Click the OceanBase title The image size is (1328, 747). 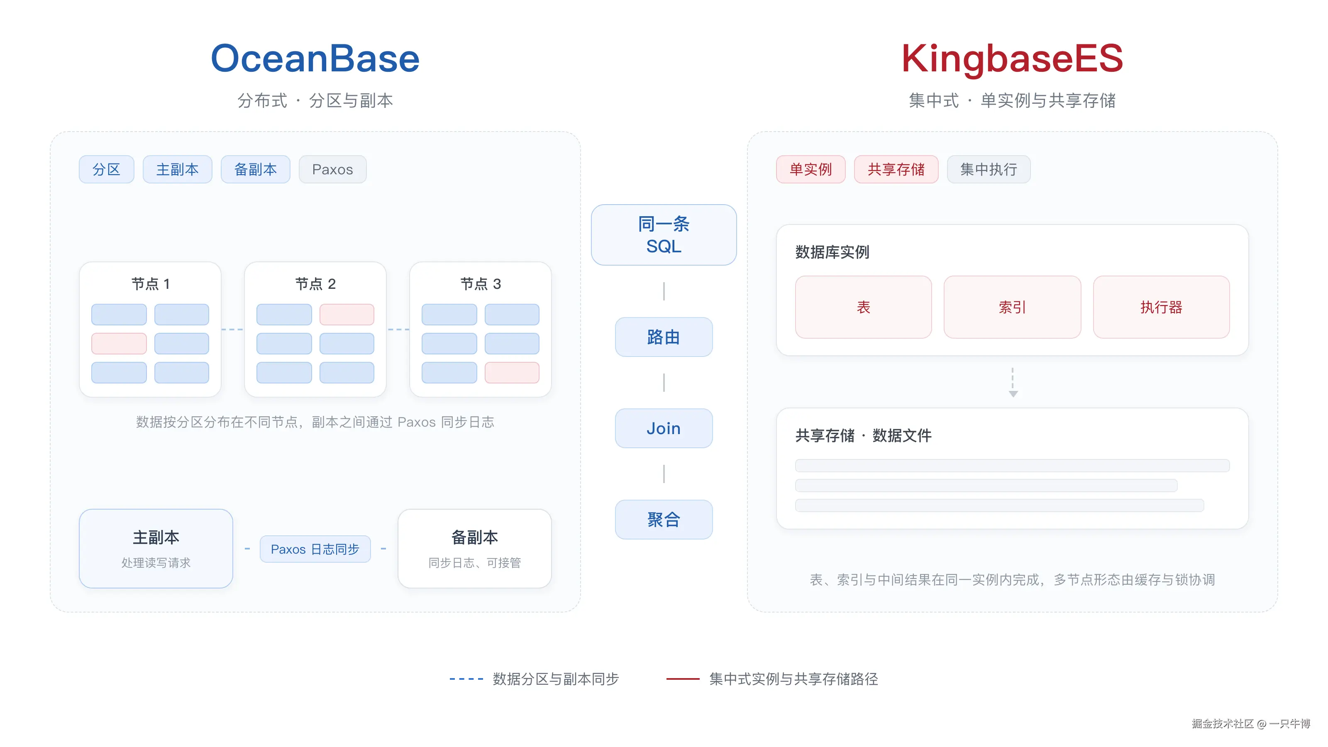point(315,58)
